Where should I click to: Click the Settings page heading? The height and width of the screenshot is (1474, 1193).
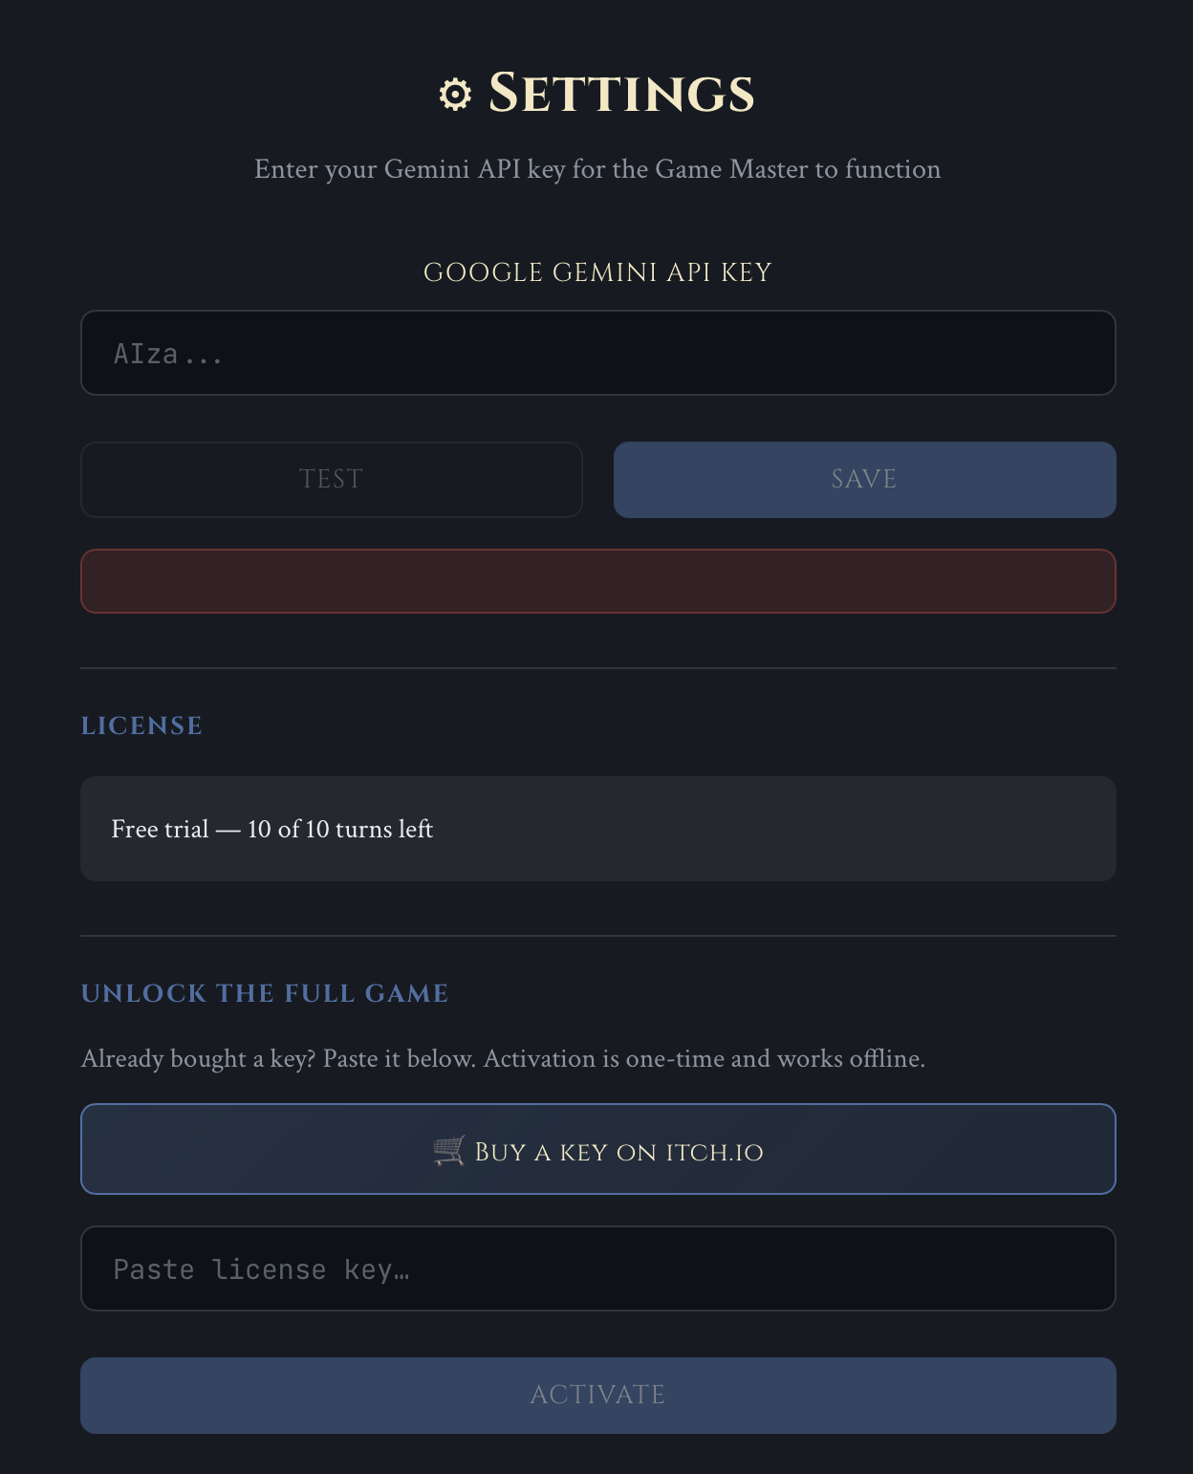click(621, 94)
